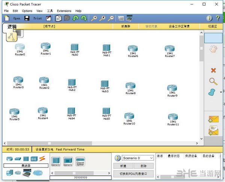The height and width of the screenshot is (182, 225).
Task: Click Fast Forward Time
Action: tap(70, 149)
